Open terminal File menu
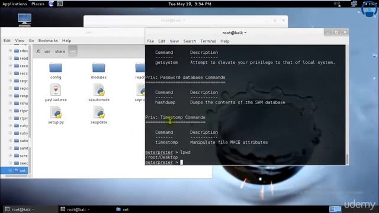Viewport: 379px width, 213px height. 150,41
